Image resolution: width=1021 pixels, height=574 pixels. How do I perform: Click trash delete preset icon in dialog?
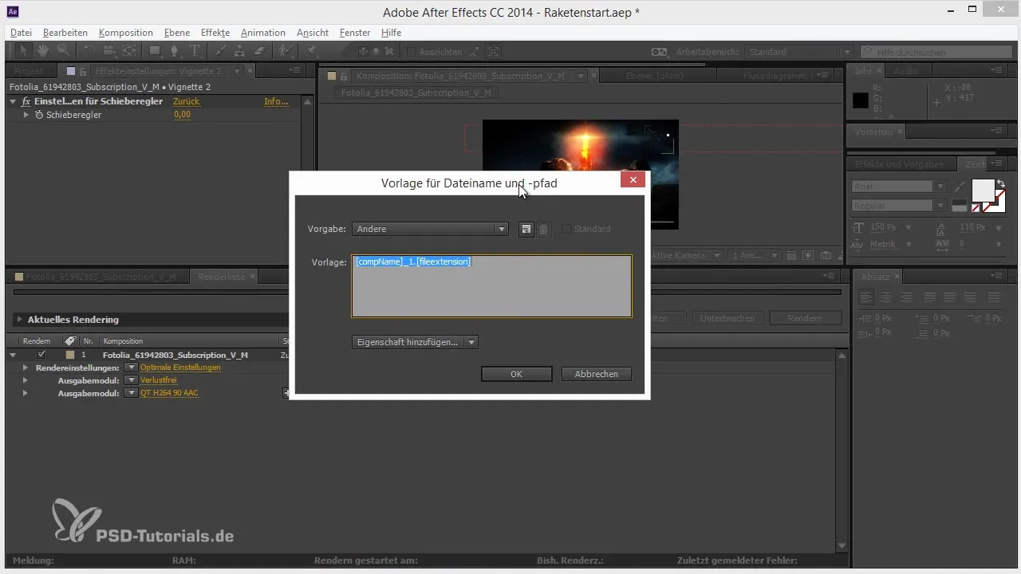pos(543,229)
